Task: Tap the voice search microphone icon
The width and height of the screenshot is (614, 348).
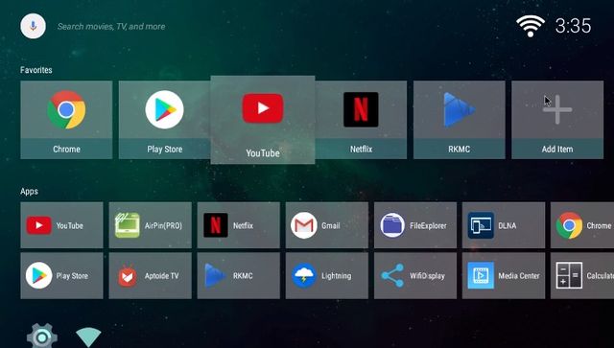Action: (33, 26)
